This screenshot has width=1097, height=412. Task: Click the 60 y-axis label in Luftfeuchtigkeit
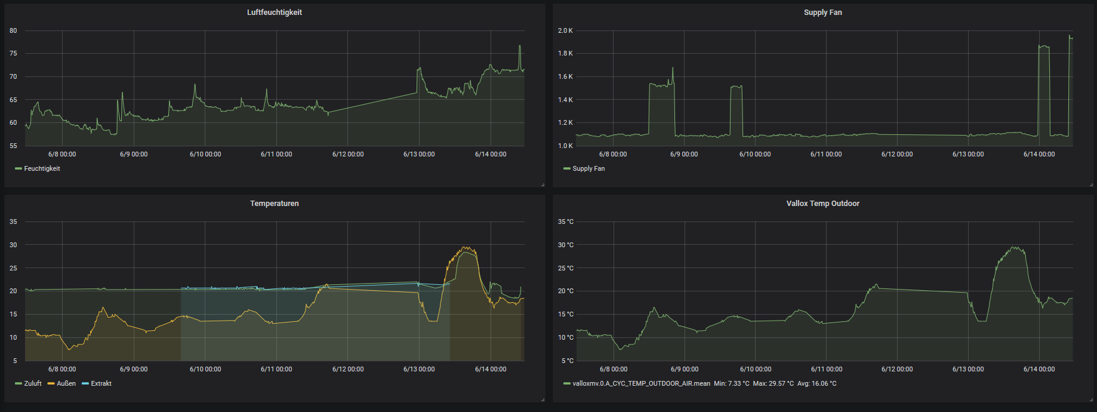pos(13,122)
